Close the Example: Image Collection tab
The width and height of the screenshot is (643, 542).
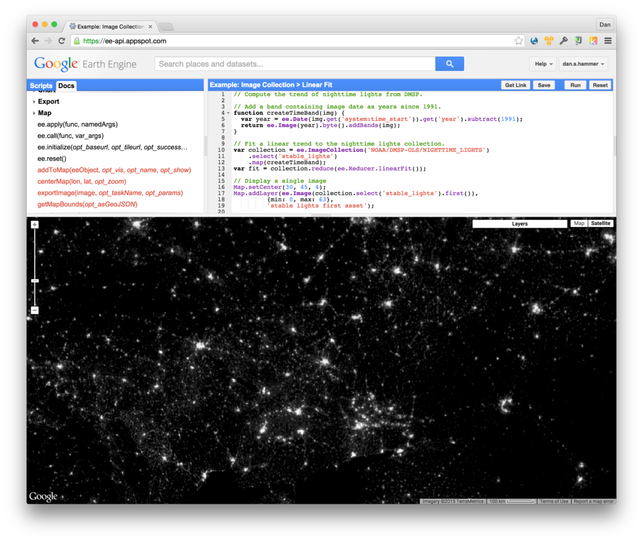pos(151,26)
